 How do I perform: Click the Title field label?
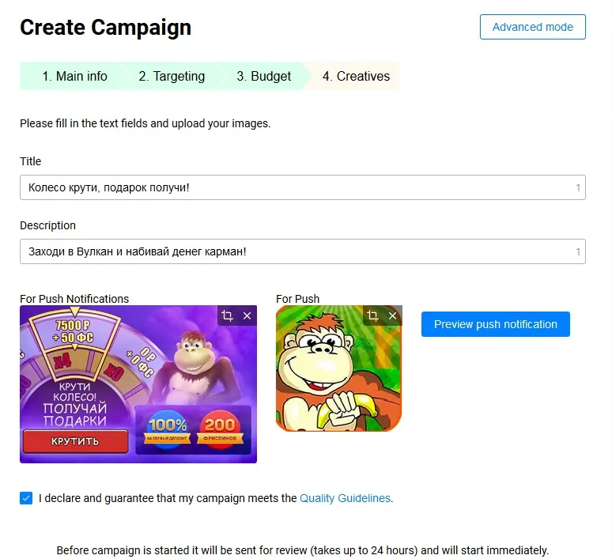pyautogui.click(x=31, y=161)
